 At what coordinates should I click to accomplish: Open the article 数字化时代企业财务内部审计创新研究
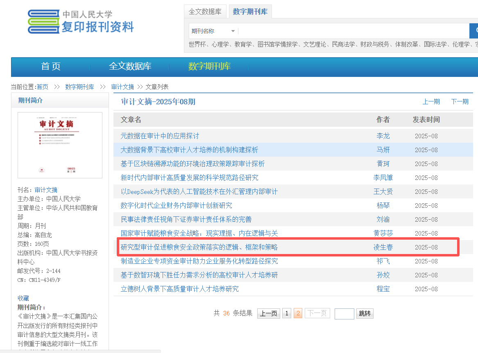pyautogui.click(x=176, y=205)
